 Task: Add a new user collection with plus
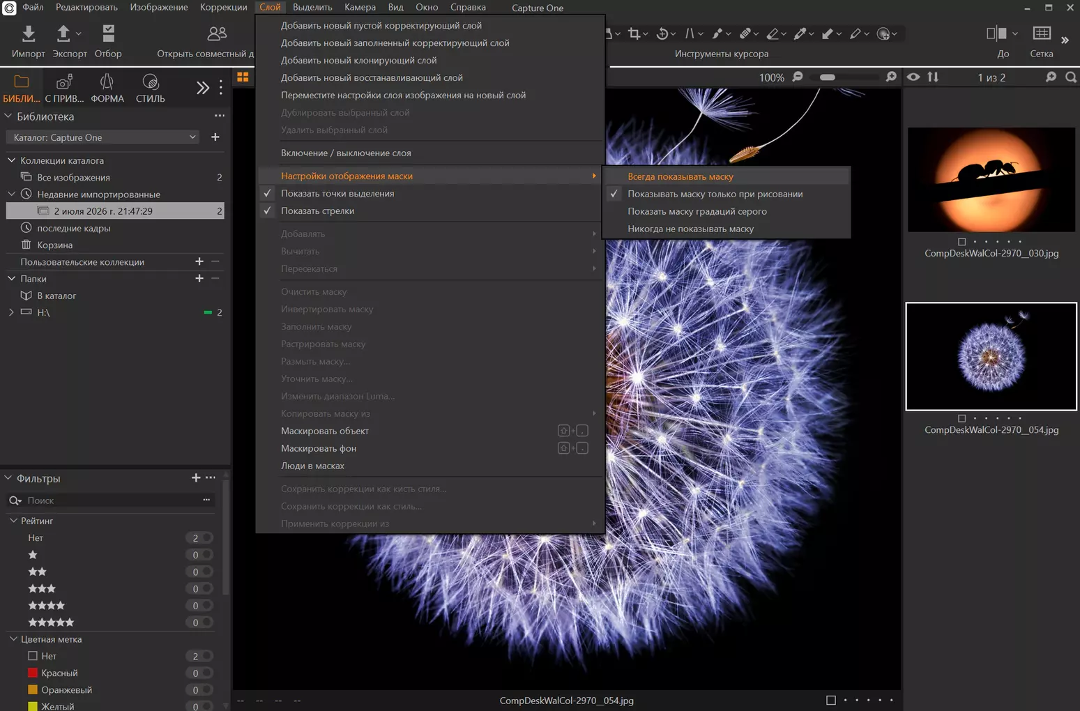pos(199,261)
